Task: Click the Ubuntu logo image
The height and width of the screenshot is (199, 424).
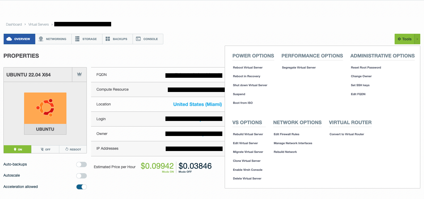Action: pyautogui.click(x=45, y=108)
